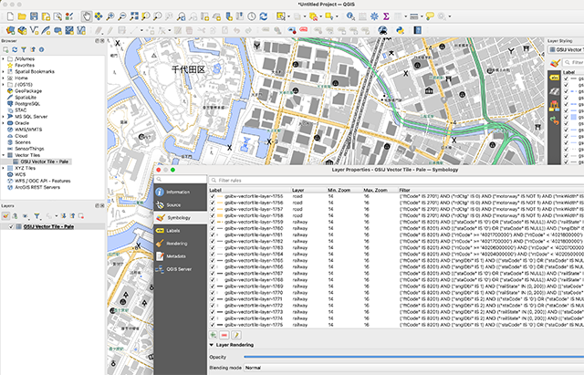
Task: Expand the /Volumes node in Browser
Action: [x=4, y=58]
